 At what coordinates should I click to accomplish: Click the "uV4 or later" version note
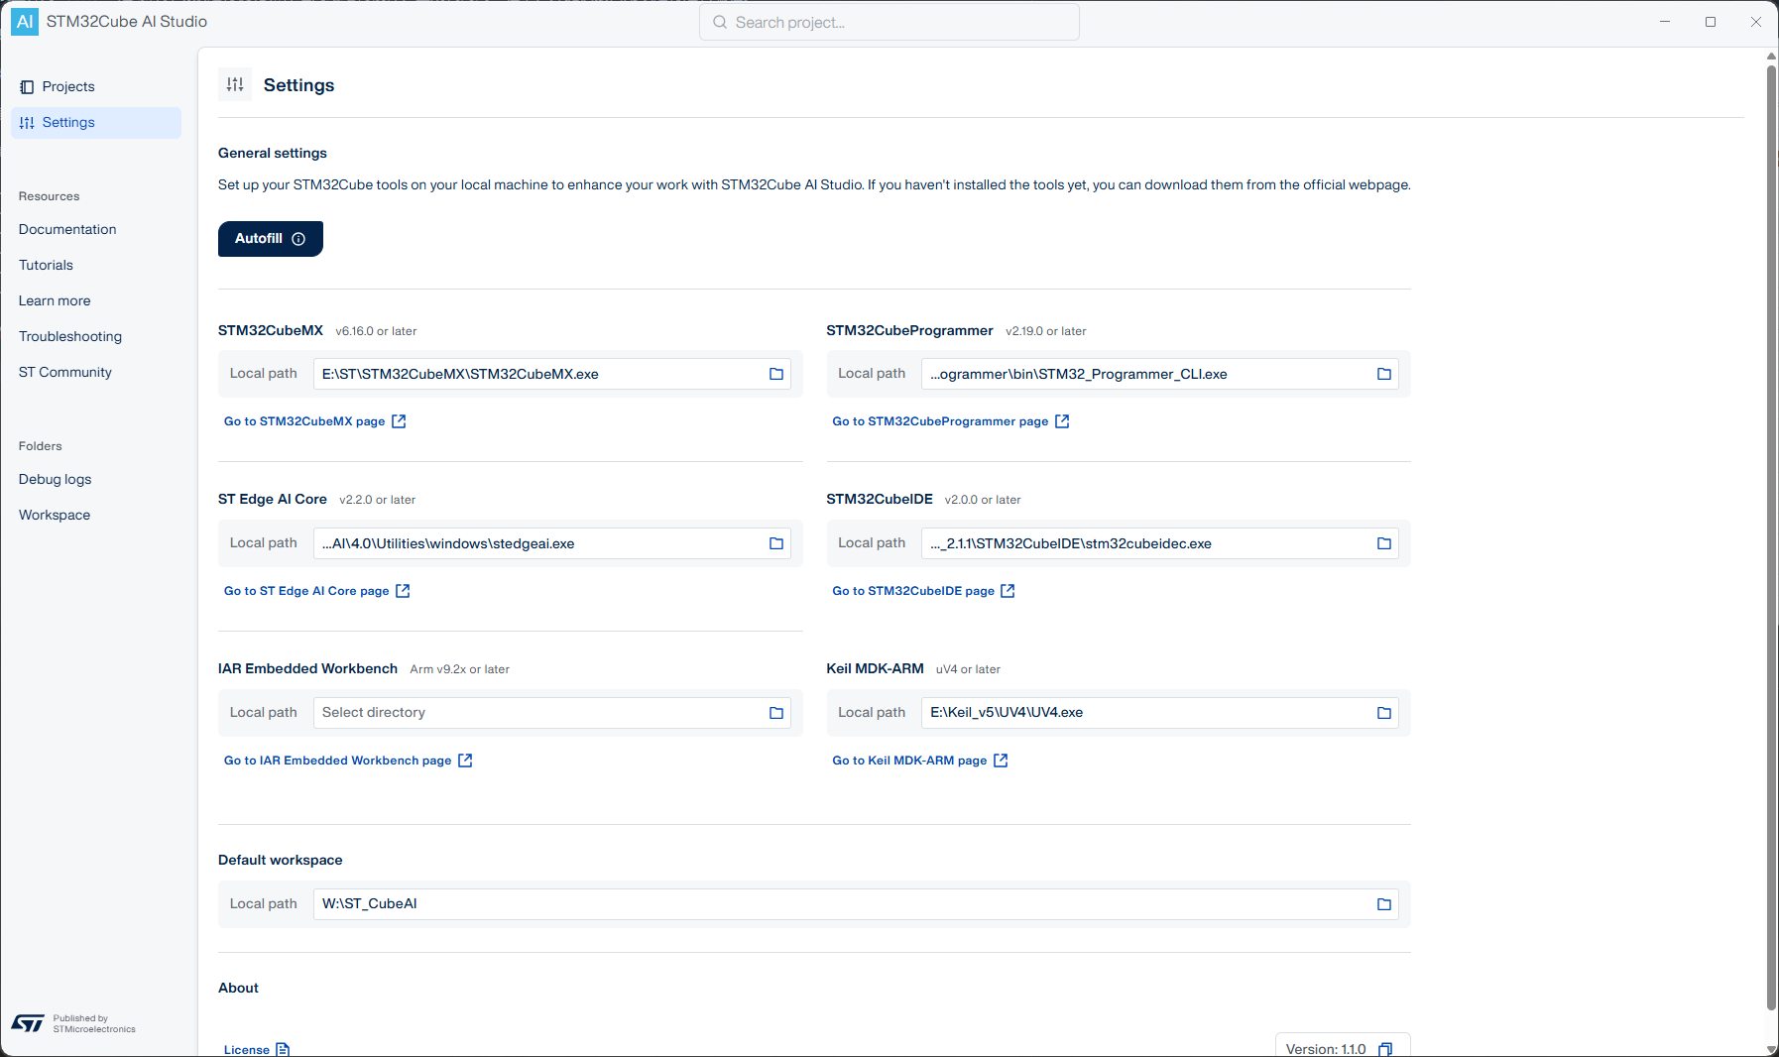[968, 670]
